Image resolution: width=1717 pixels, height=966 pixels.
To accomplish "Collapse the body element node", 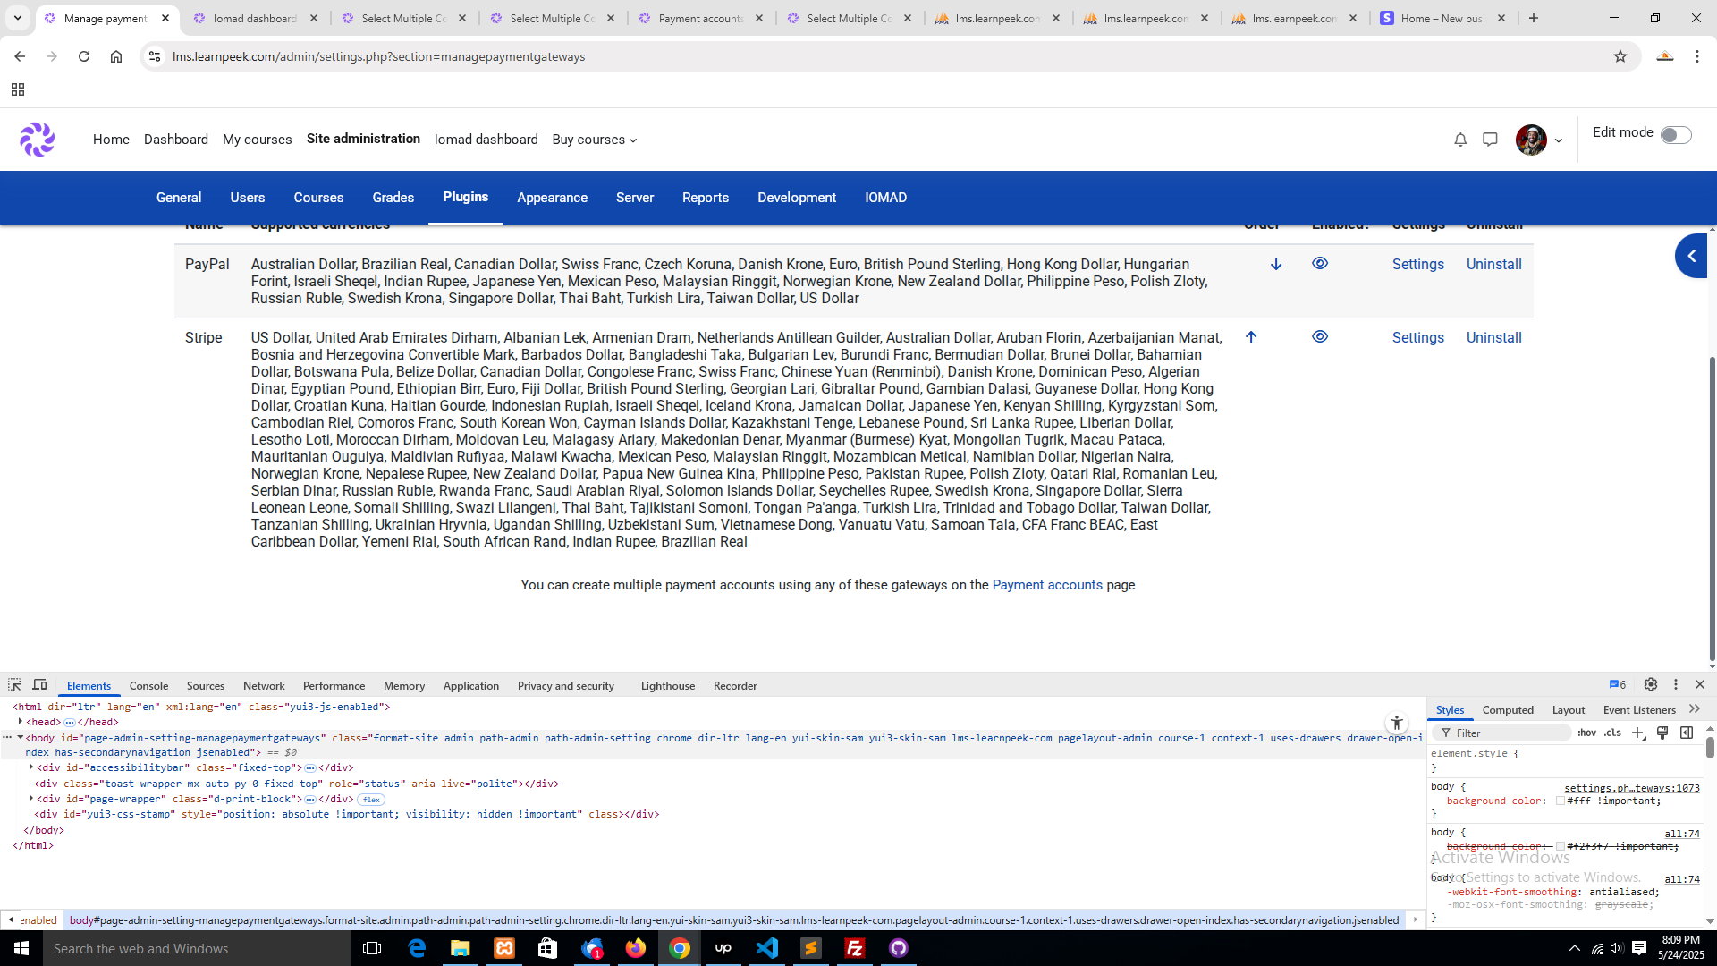I will tap(20, 737).
